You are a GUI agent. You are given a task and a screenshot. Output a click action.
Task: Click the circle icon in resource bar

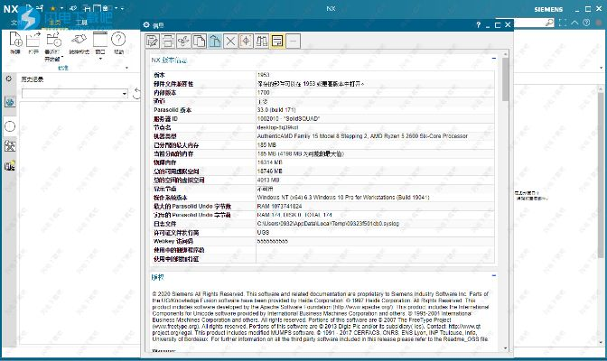10,126
